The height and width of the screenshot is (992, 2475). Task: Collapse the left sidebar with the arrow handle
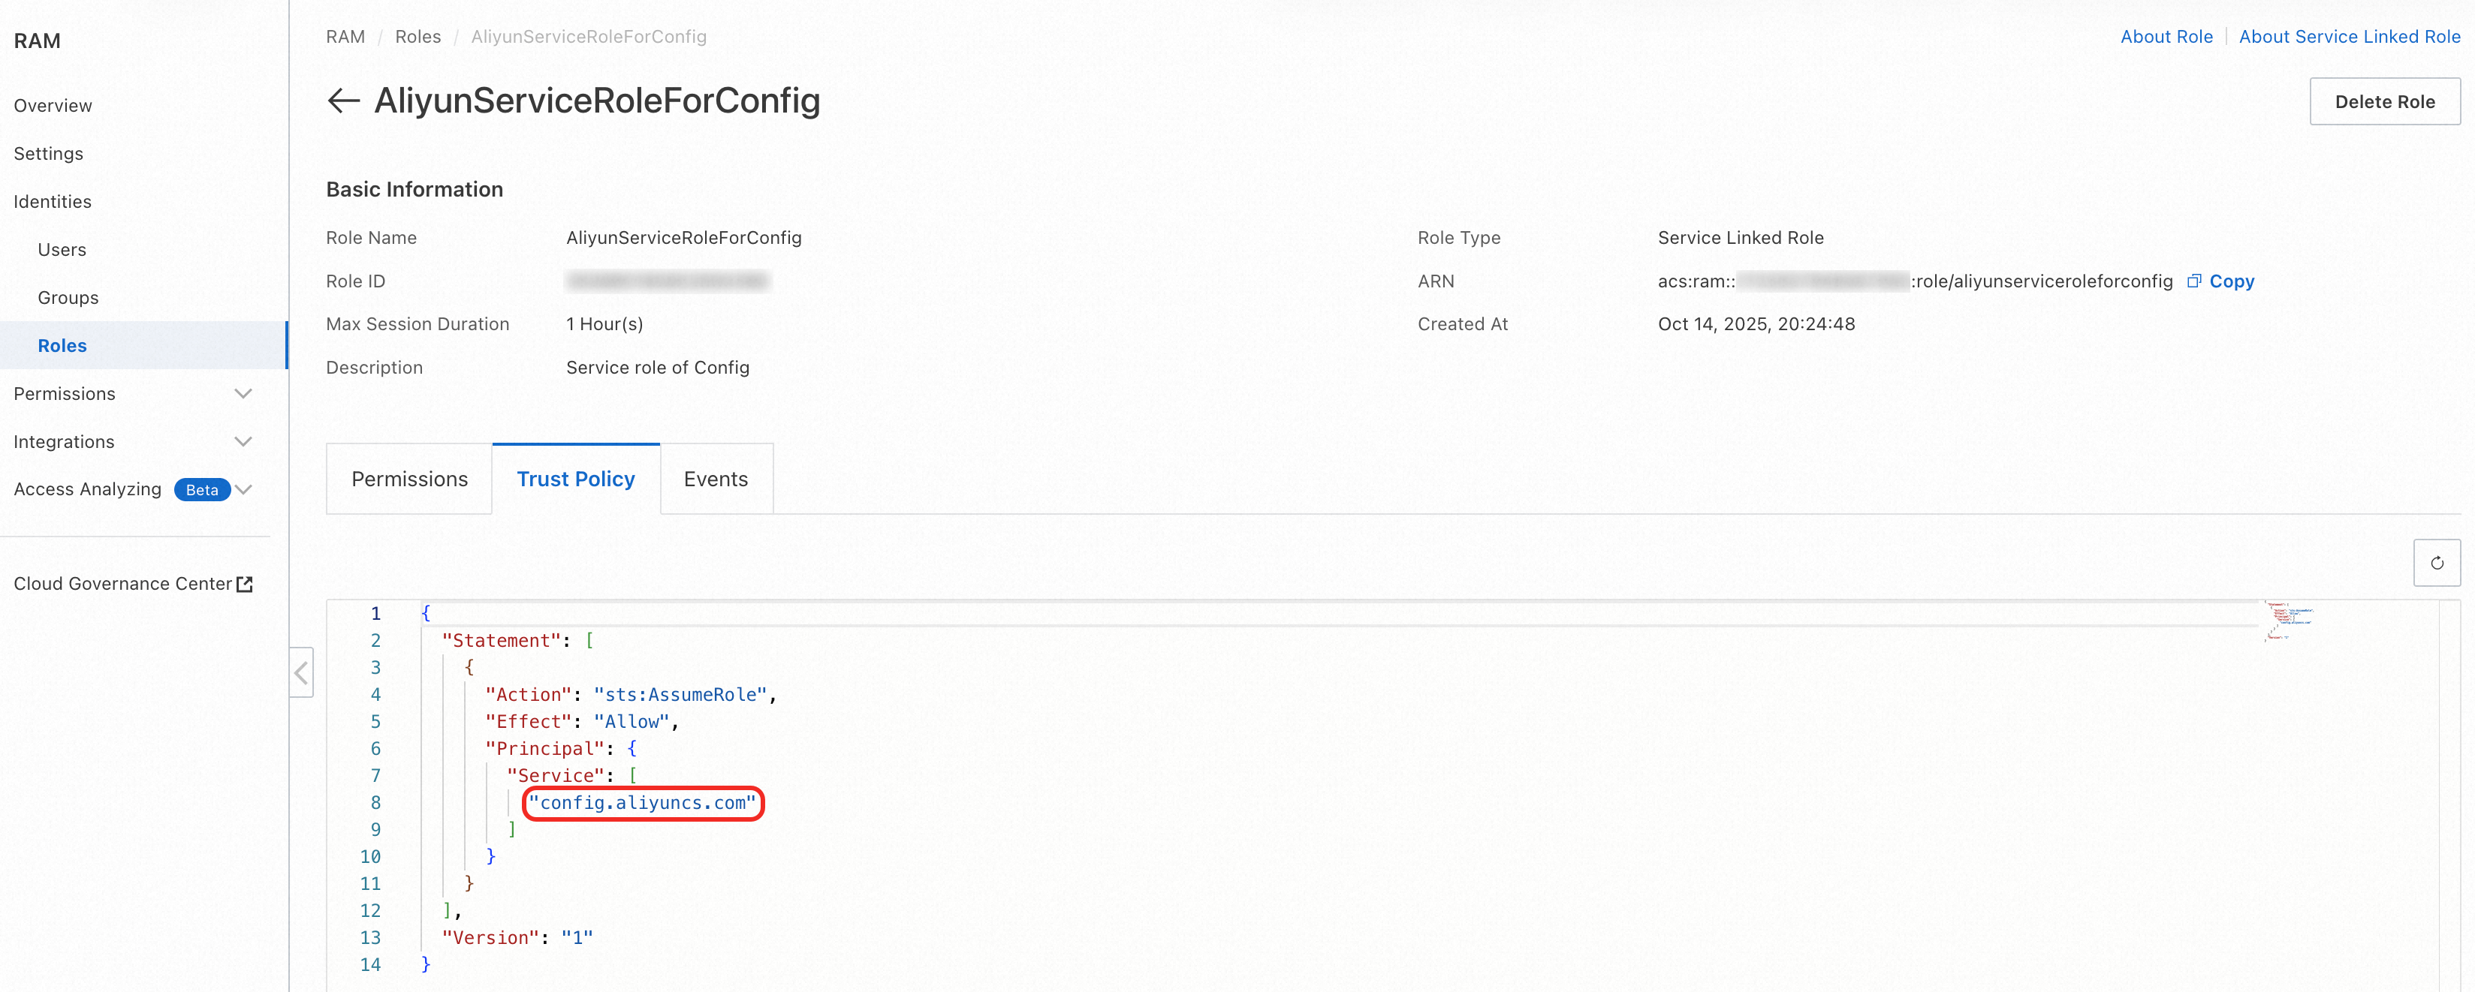point(302,672)
